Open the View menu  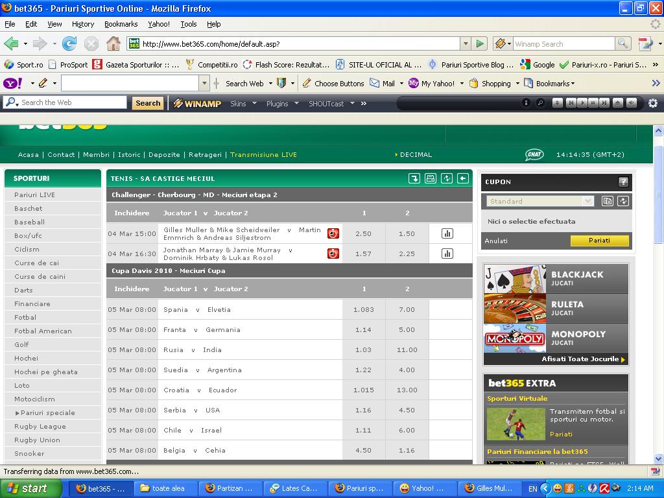(x=54, y=24)
